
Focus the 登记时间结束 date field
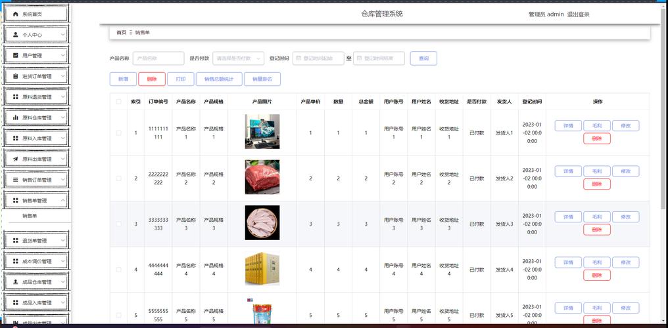point(379,58)
